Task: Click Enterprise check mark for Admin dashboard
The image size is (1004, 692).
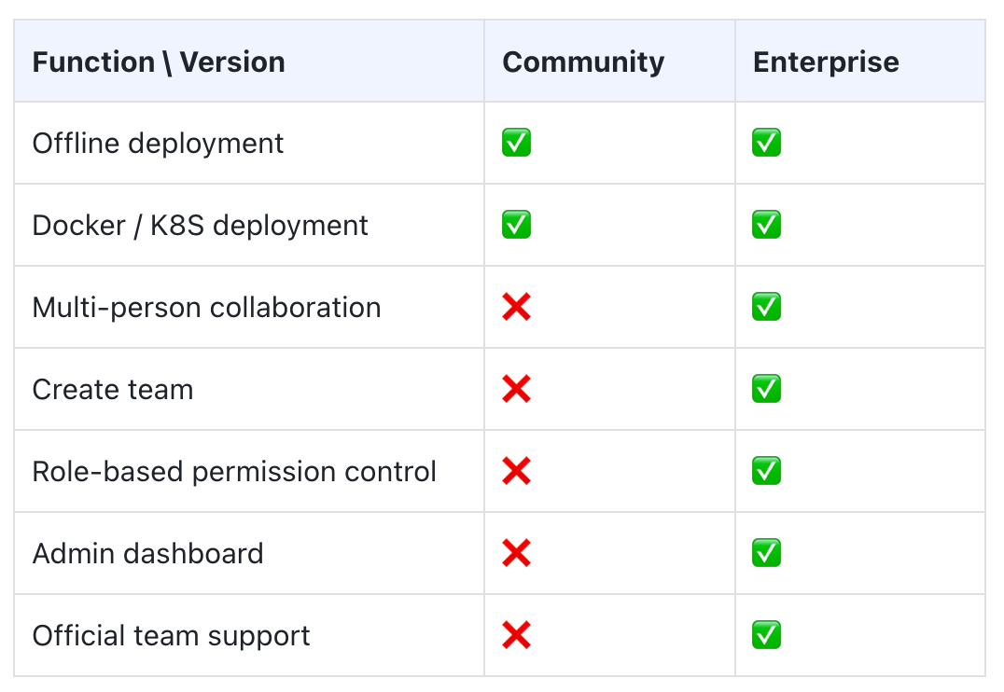Action: tap(766, 553)
